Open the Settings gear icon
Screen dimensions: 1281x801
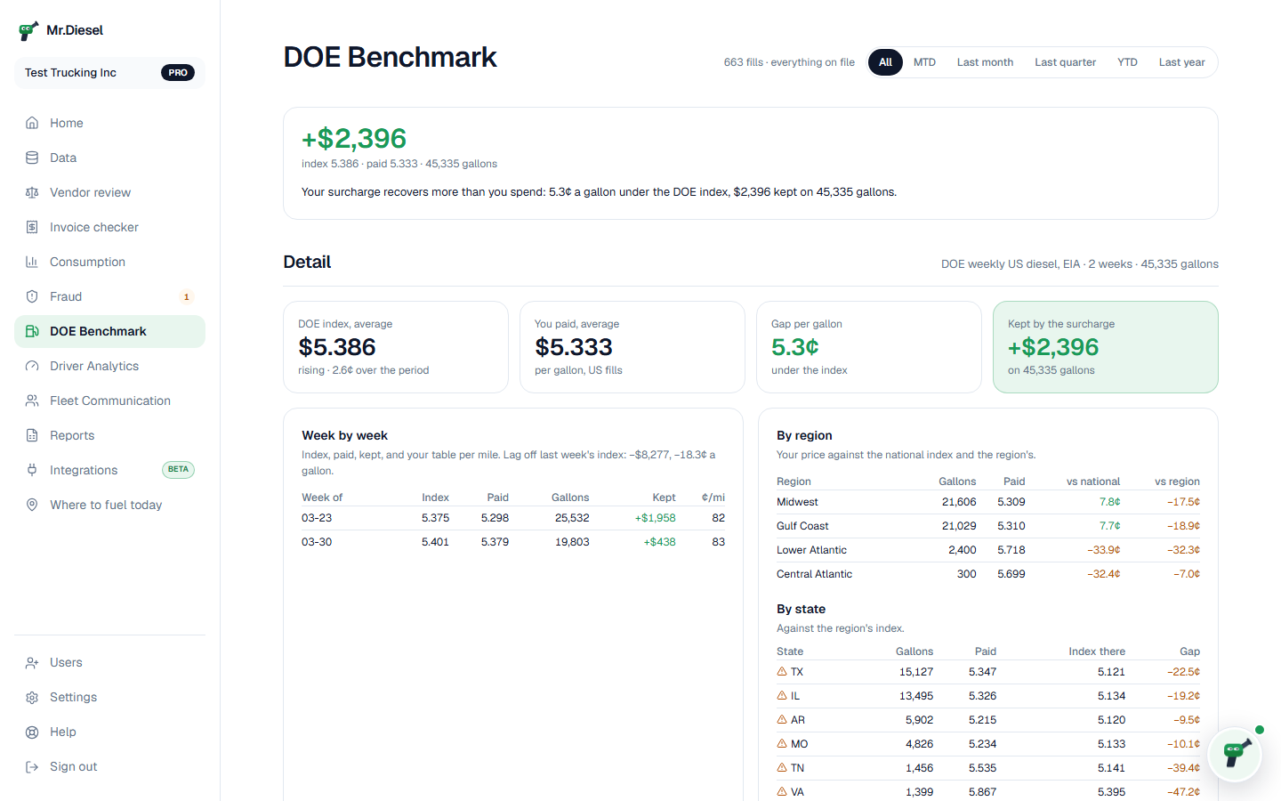click(32, 697)
